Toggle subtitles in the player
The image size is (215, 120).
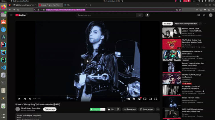[x=134, y=99]
